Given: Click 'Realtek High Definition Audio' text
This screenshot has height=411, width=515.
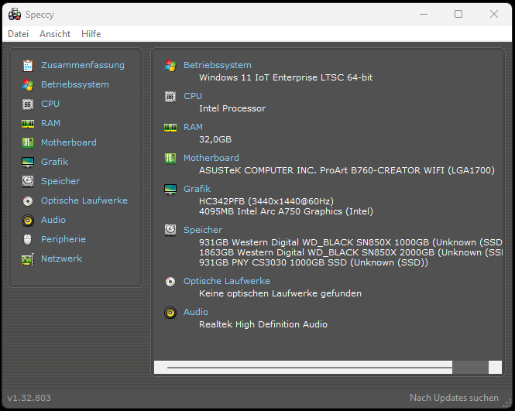Looking at the screenshot, I should pos(263,324).
